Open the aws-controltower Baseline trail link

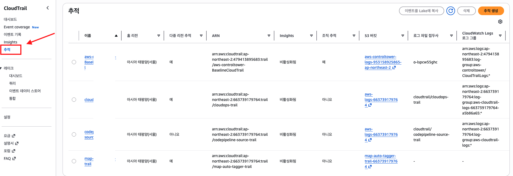click(x=89, y=62)
